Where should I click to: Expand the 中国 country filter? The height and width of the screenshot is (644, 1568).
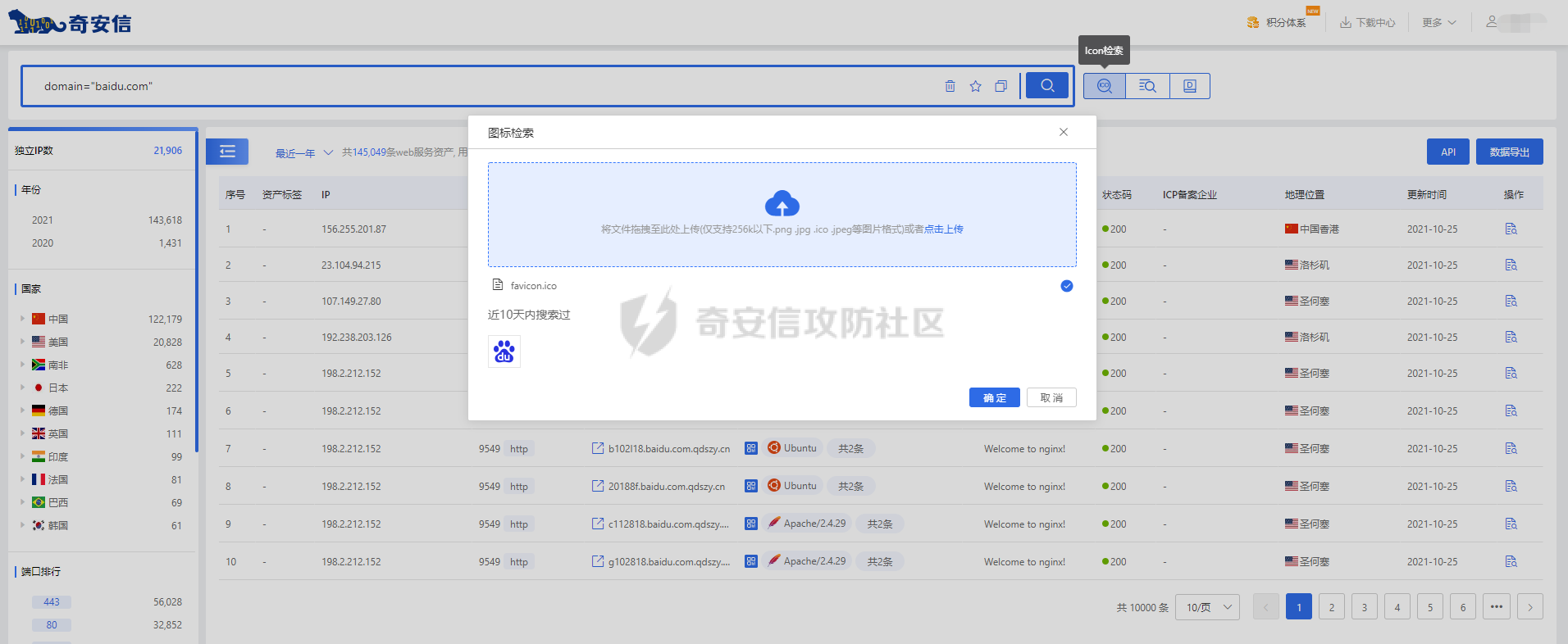(x=22, y=319)
